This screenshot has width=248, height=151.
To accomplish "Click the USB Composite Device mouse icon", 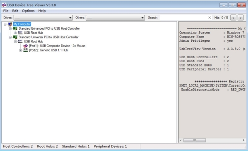I will 26,46.
